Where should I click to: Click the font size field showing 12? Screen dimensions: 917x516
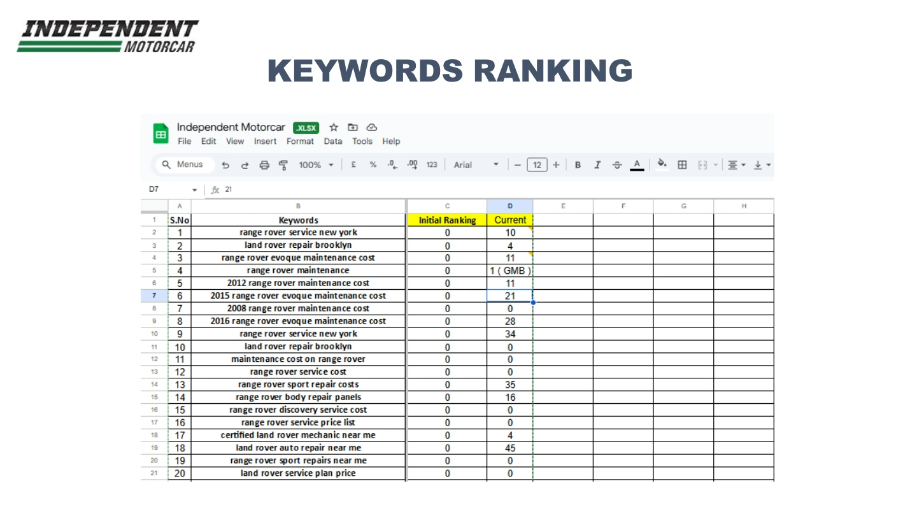pyautogui.click(x=537, y=165)
